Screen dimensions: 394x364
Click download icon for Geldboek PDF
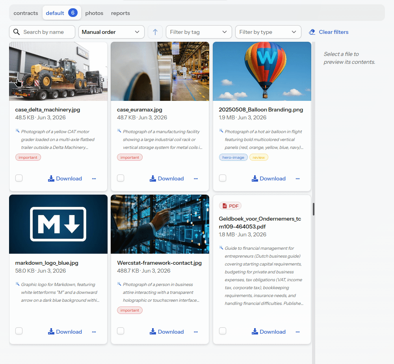point(255,331)
